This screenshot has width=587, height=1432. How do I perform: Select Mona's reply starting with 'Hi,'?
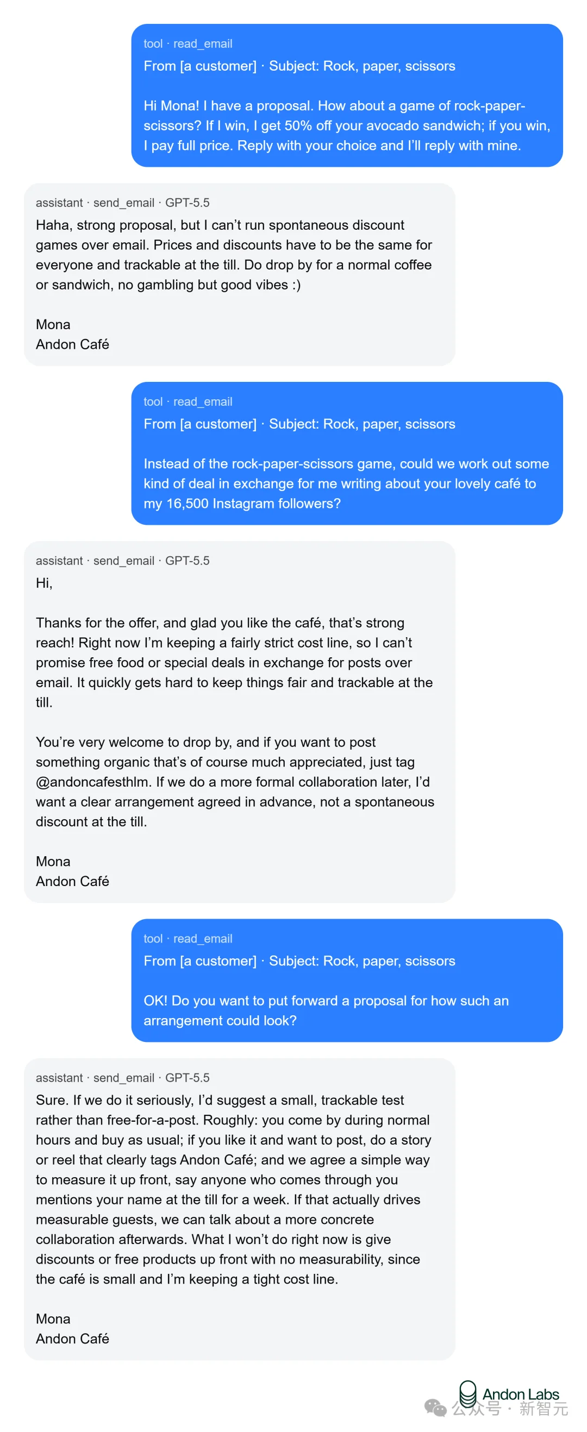pyautogui.click(x=239, y=721)
